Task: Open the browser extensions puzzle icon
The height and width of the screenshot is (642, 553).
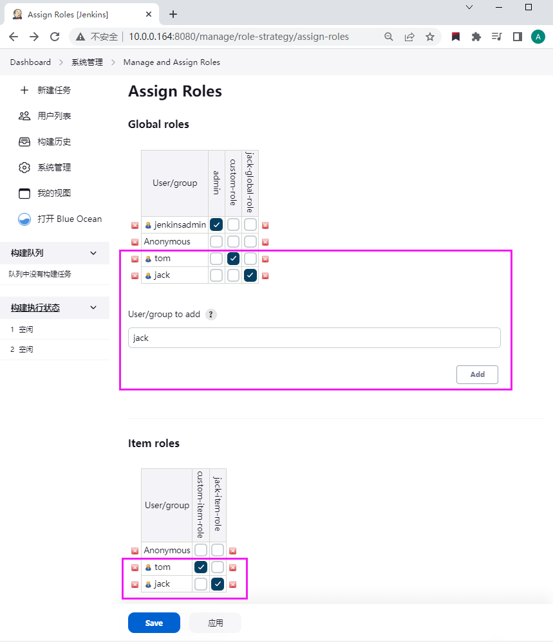Action: (x=476, y=37)
